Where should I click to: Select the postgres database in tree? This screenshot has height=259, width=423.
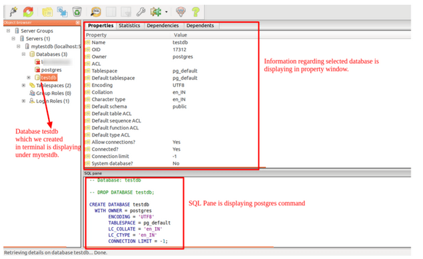51,70
